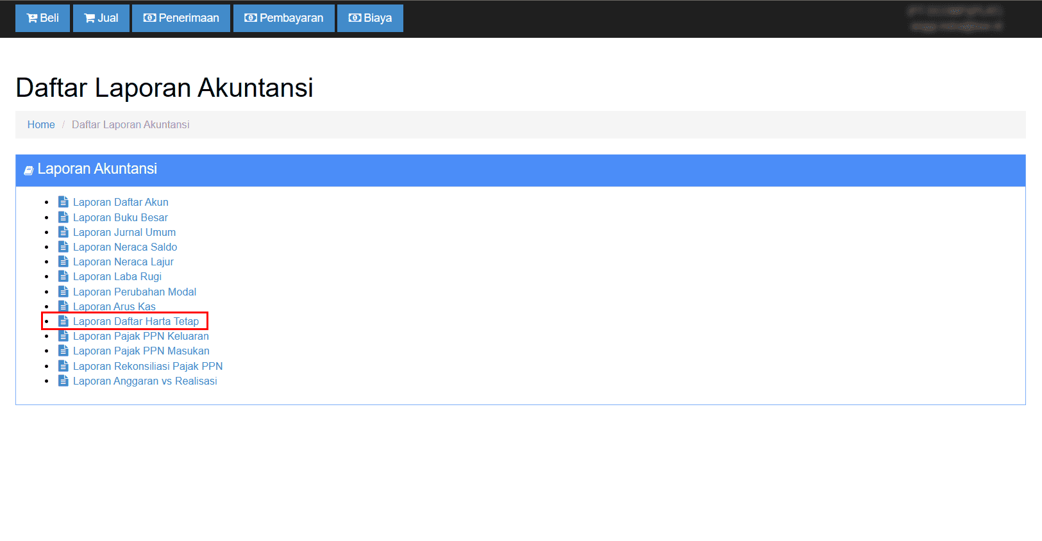The height and width of the screenshot is (541, 1042).
Task: Select the Biaya expenses button
Action: (x=370, y=18)
